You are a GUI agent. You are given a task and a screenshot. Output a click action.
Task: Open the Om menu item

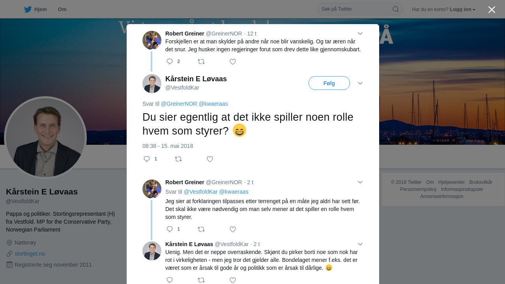62,9
